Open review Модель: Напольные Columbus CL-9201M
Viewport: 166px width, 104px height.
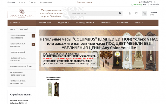[19, 102]
